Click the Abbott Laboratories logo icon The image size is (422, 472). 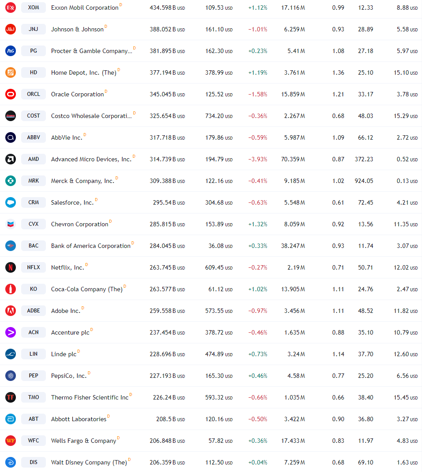[11, 419]
